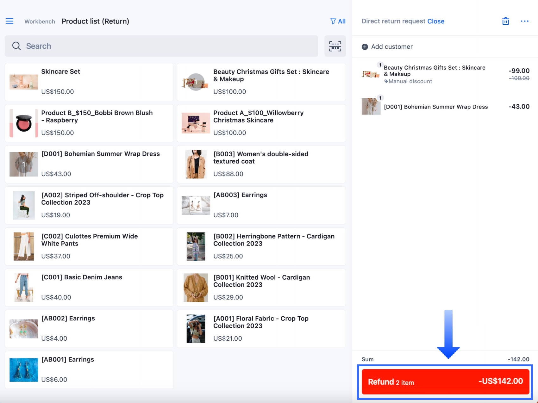Select Product A Willowberry Christmas Skincare title
Screen dimensions: 538x403
[258, 116]
